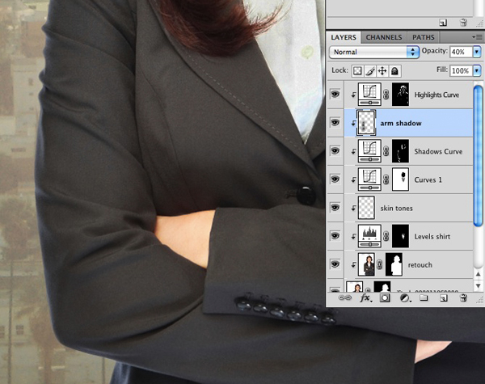
Task: Switch to the Paths tab
Action: pyautogui.click(x=423, y=37)
